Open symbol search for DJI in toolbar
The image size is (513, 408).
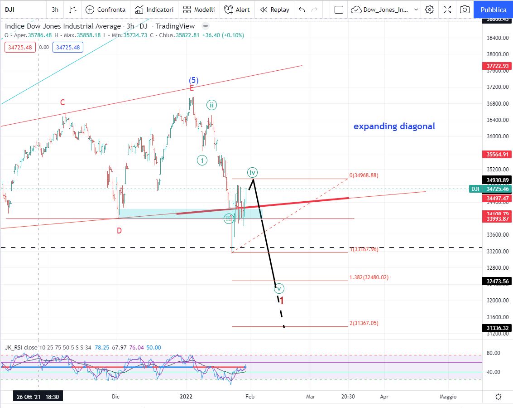click(x=10, y=10)
